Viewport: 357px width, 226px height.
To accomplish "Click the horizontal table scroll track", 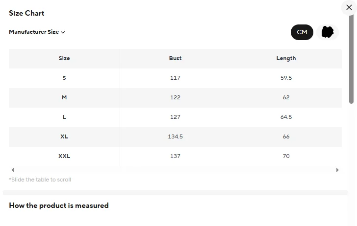I will [x=175, y=170].
